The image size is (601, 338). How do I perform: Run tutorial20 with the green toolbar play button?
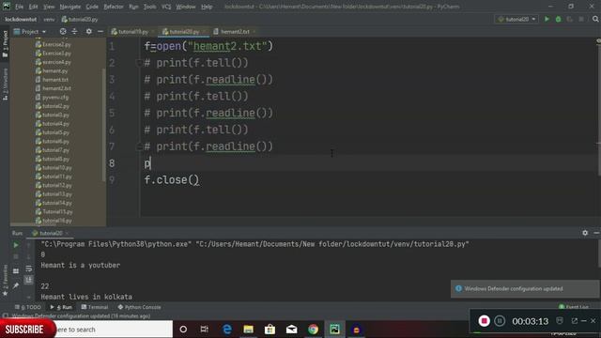[547, 19]
